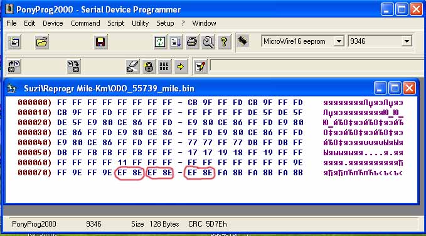Click address label 000040)
The width and height of the screenshot is (426, 236).
[35, 143]
